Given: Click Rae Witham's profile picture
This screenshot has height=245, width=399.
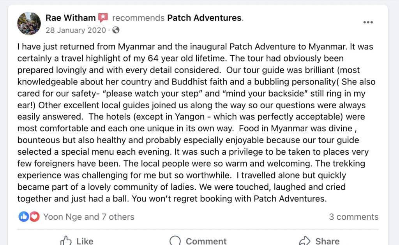Looking at the screenshot, I should (29, 23).
